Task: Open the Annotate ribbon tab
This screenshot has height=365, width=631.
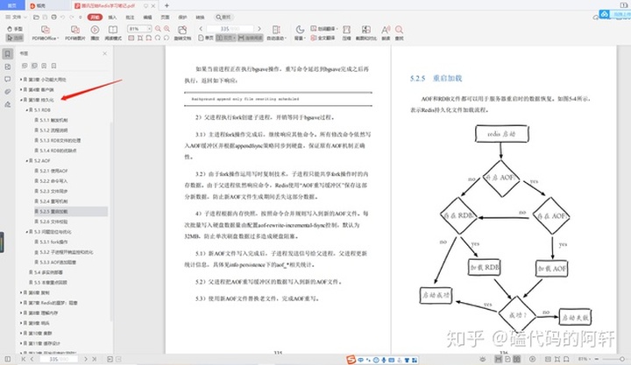Action: [x=130, y=18]
